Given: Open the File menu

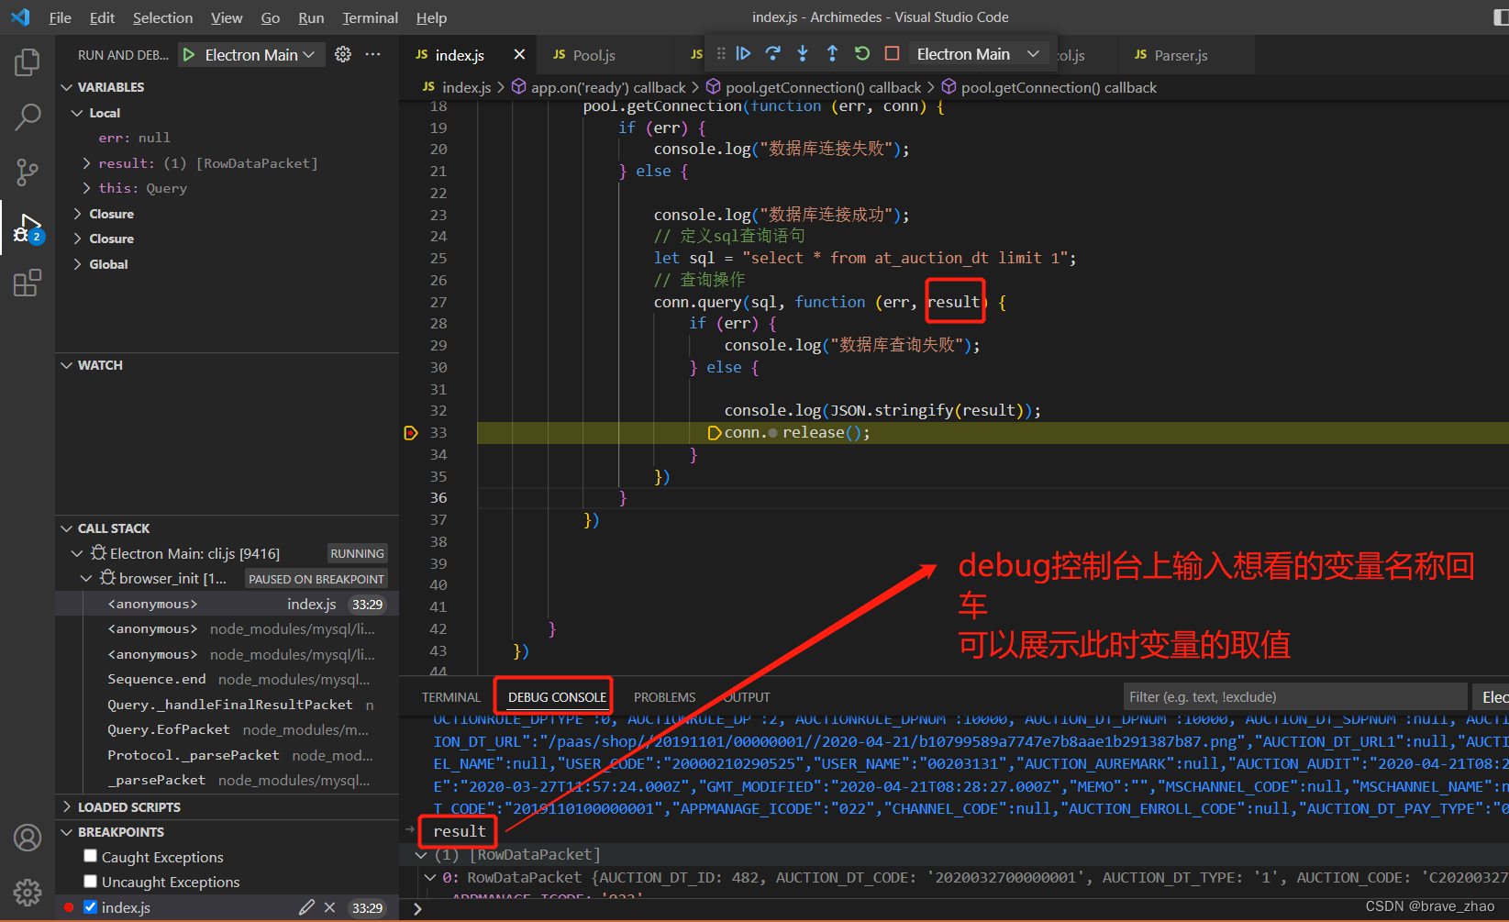Looking at the screenshot, I should pos(60,17).
